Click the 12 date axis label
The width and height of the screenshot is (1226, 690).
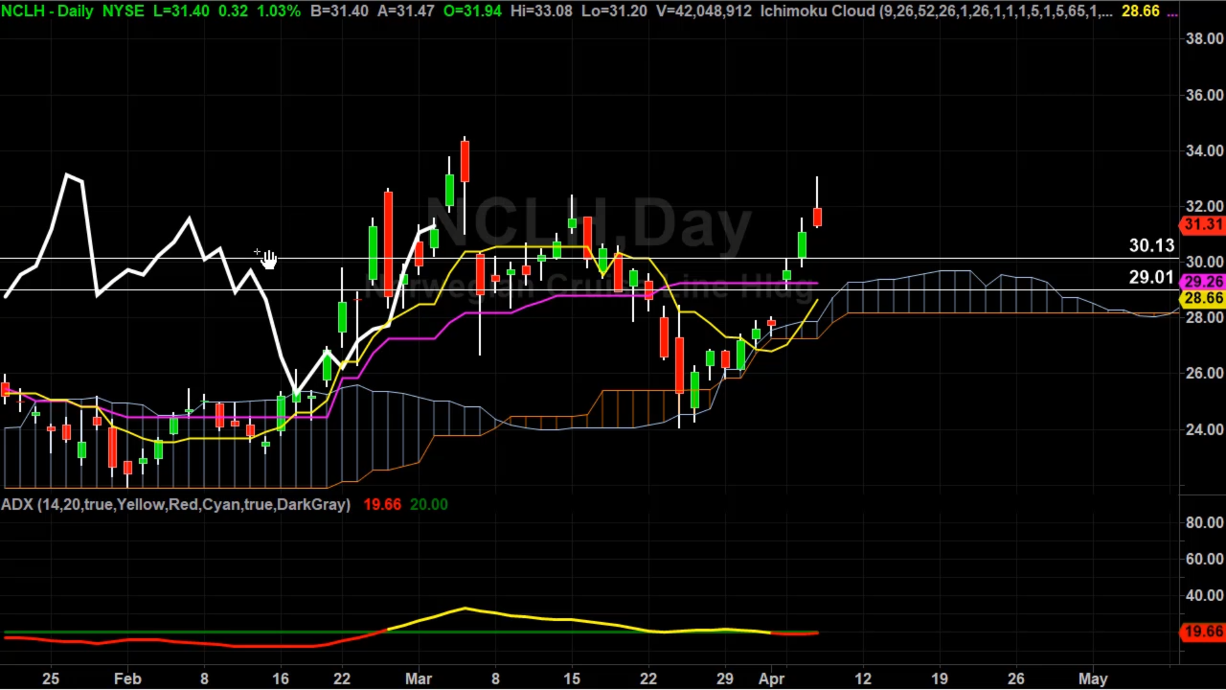pos(863,678)
